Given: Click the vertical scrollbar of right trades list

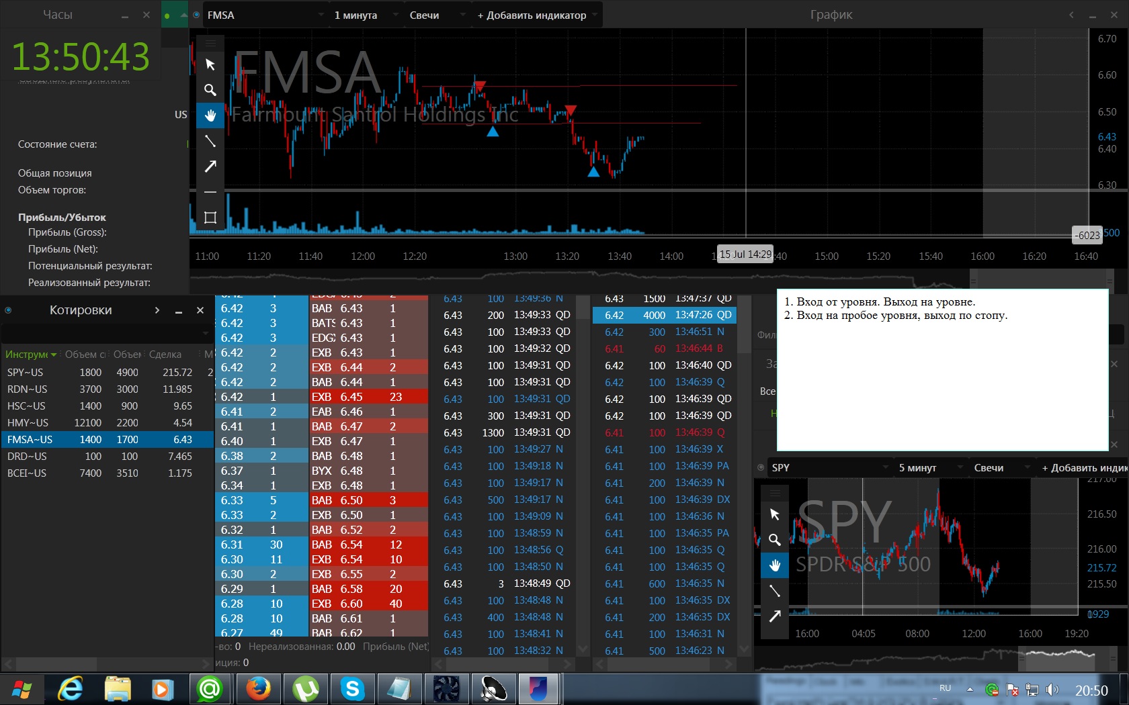Looking at the screenshot, I should click(x=744, y=325).
